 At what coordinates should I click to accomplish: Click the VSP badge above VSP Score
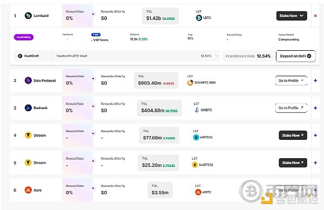pos(96,35)
